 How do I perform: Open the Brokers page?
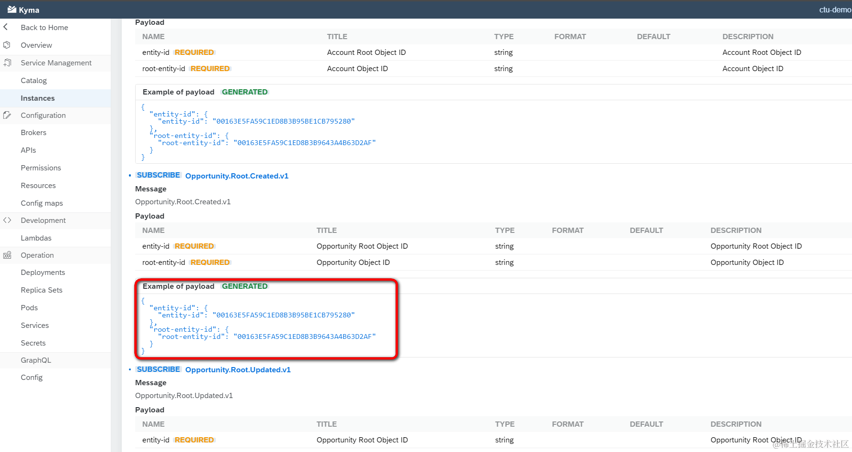click(33, 133)
